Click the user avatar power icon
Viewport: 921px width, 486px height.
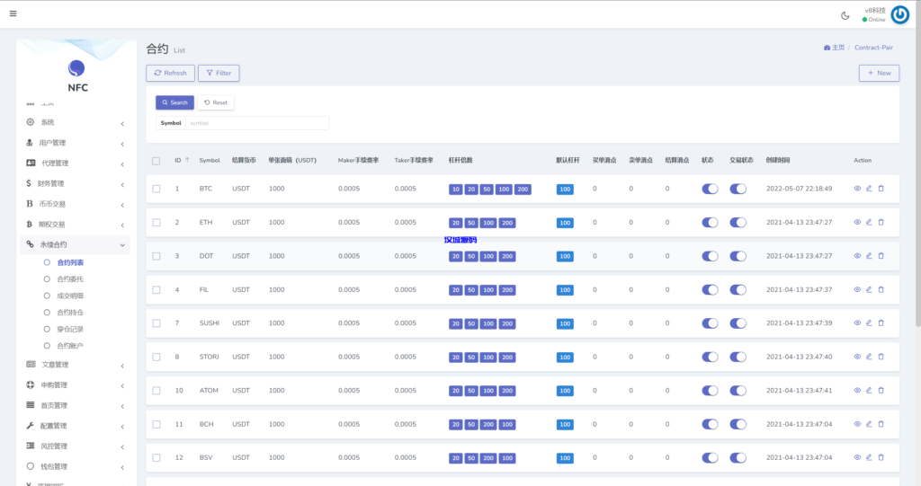point(899,14)
